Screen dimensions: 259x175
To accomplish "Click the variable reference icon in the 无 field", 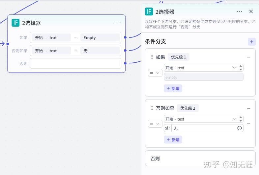I will coord(239,128).
